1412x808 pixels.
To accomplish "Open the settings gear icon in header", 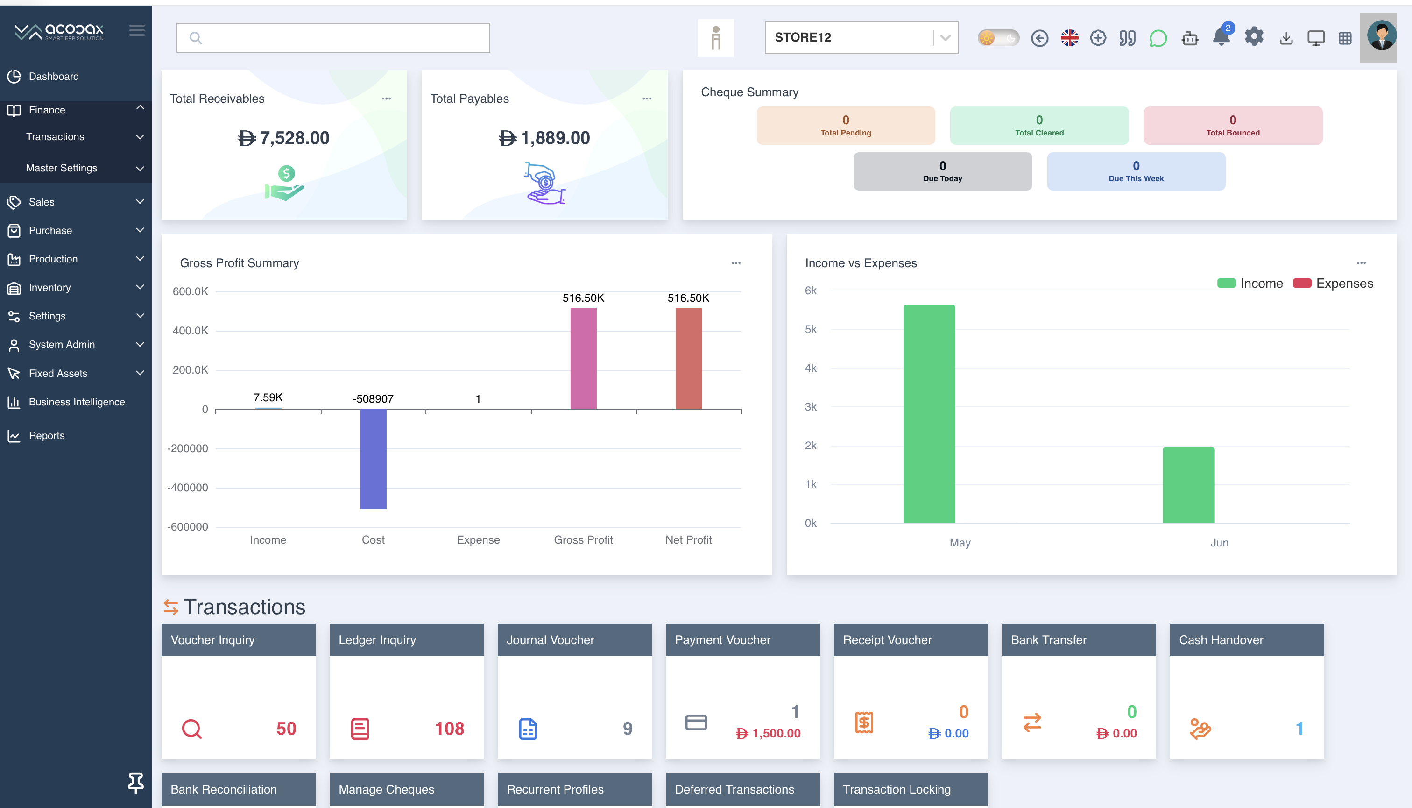I will click(1254, 36).
